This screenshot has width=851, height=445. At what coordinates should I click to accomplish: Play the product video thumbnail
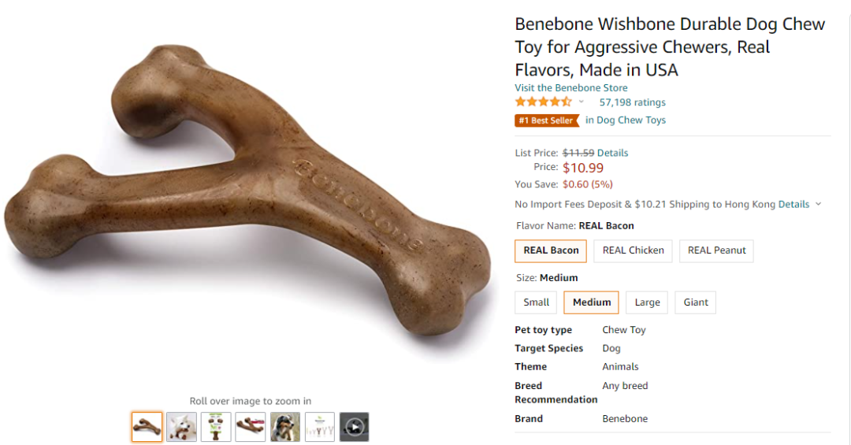point(354,427)
